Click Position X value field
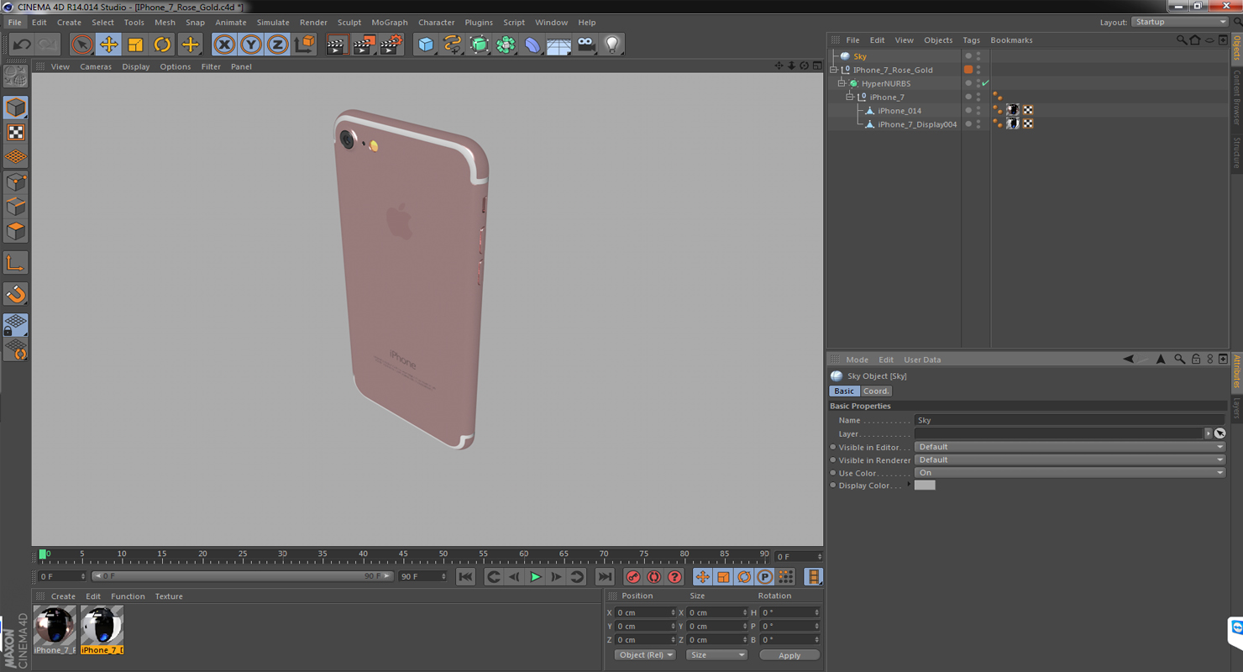 [645, 613]
